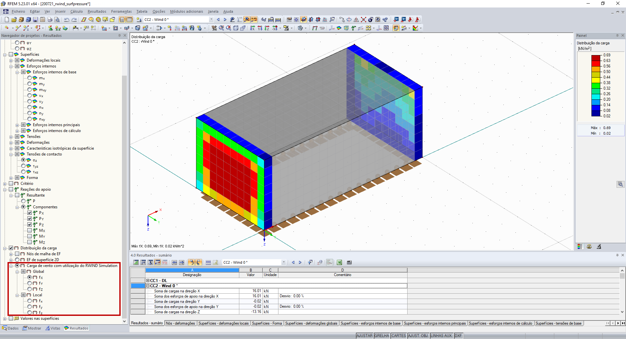
Task: Click the display factors scale icon in Painel
Action: (x=589, y=247)
